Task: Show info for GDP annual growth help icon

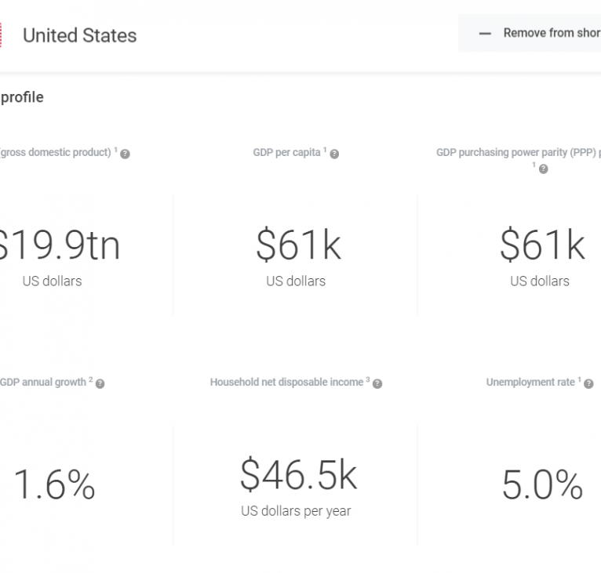Action: point(100,384)
